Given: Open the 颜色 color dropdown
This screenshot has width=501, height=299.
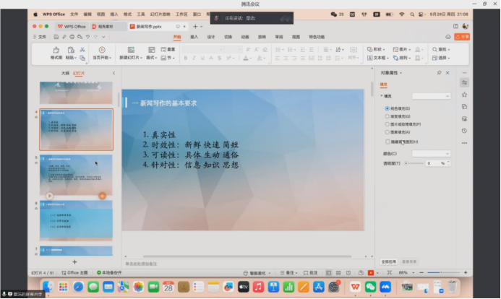Looking at the screenshot, I should pos(431,154).
